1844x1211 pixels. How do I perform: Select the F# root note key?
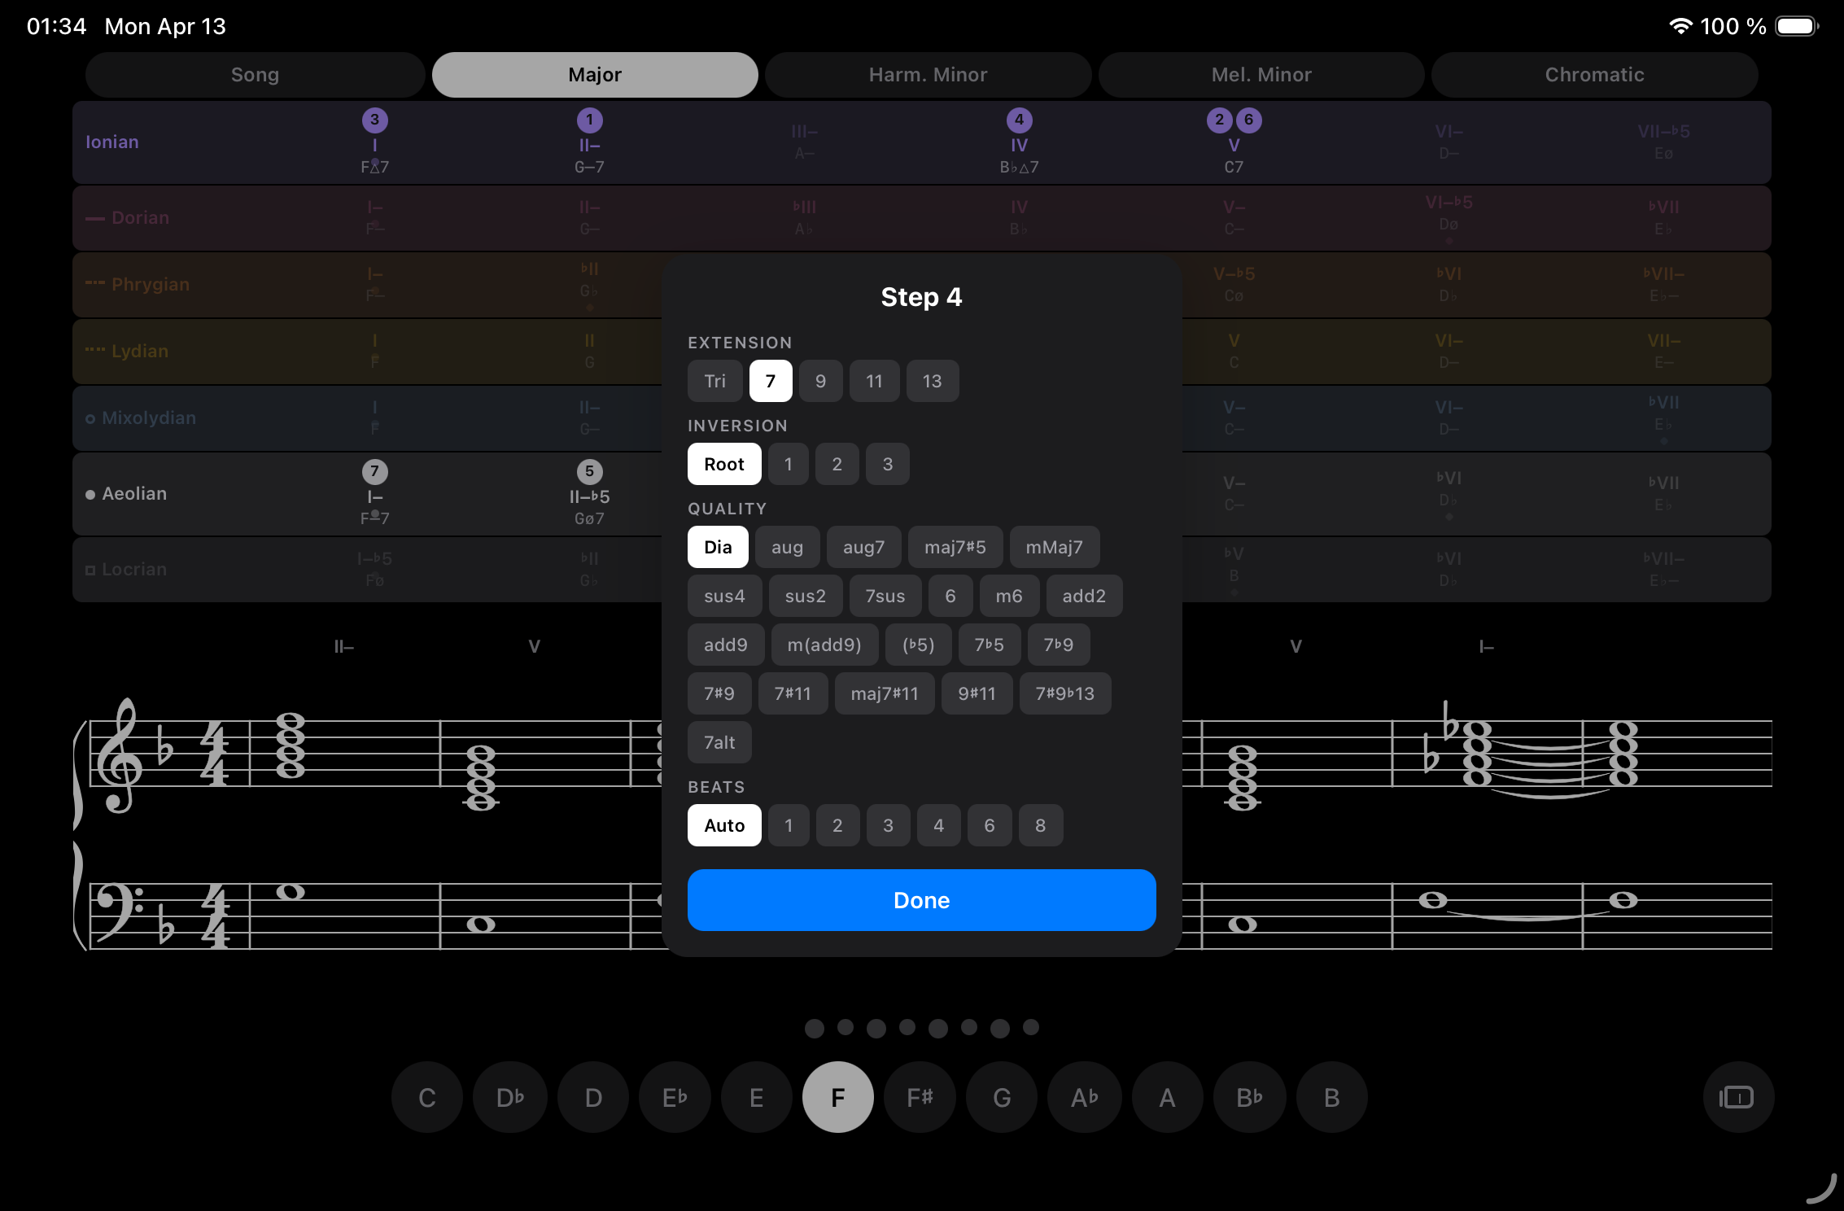click(x=920, y=1096)
